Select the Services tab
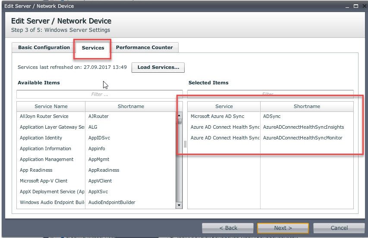The width and height of the screenshot is (368, 238). [93, 48]
